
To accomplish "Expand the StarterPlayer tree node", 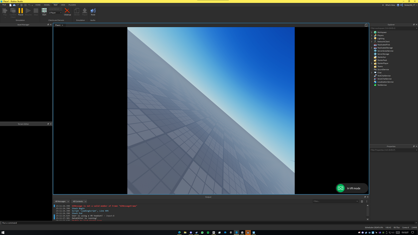I will point(372,63).
